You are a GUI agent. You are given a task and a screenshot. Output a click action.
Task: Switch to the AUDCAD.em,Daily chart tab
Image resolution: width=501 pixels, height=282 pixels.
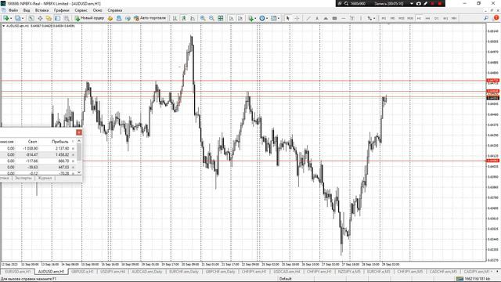point(147,272)
